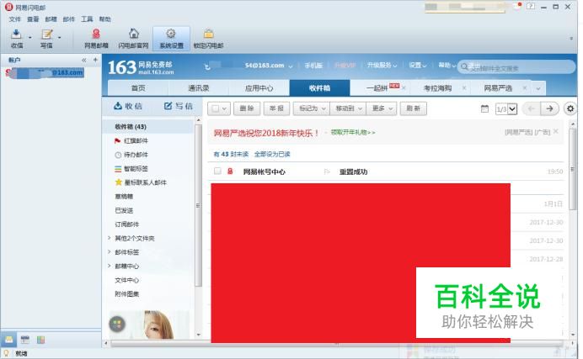Viewport: 583px width, 359px height.
Task: Open the 设置 dropdown in webmail header
Action: tap(417, 66)
